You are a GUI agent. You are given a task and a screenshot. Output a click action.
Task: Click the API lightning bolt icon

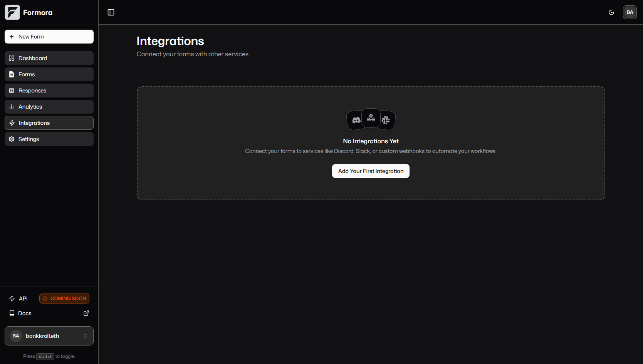[x=11, y=298]
